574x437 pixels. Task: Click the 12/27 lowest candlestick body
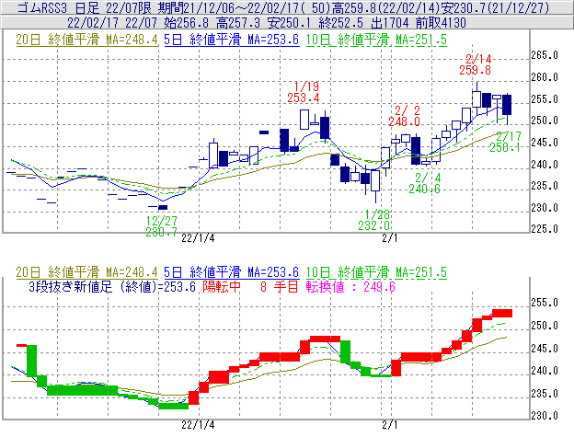pyautogui.click(x=163, y=208)
